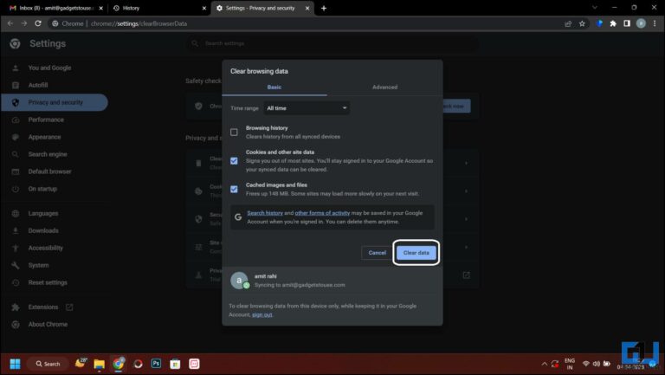Click the sign out link
This screenshot has width=665, height=375.
point(261,314)
